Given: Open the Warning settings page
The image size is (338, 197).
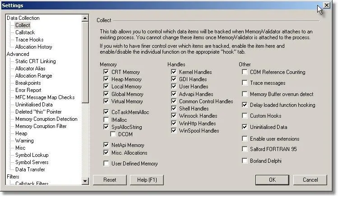Looking at the screenshot, I should [x=24, y=141].
